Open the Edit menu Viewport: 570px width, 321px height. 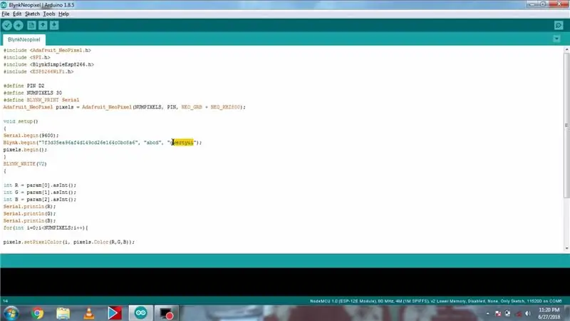(17, 14)
